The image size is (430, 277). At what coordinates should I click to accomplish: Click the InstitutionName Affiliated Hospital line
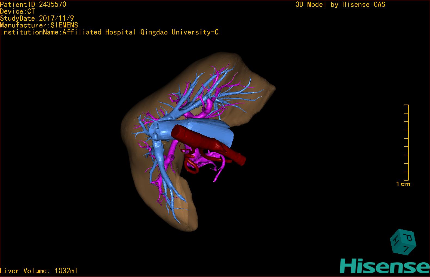110,32
